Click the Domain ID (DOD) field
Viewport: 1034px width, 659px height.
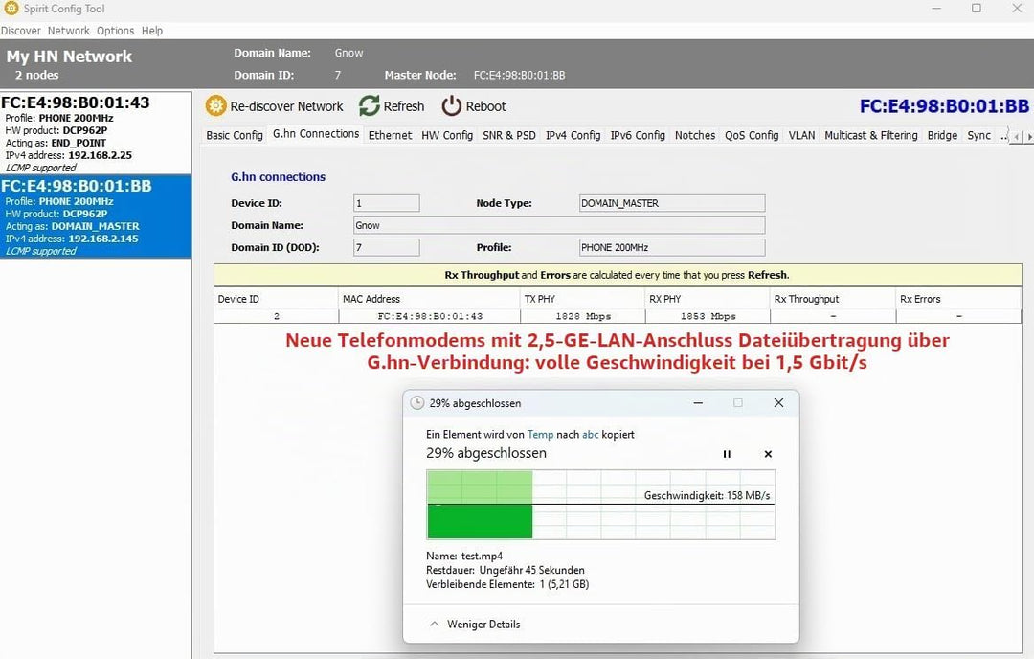click(387, 247)
